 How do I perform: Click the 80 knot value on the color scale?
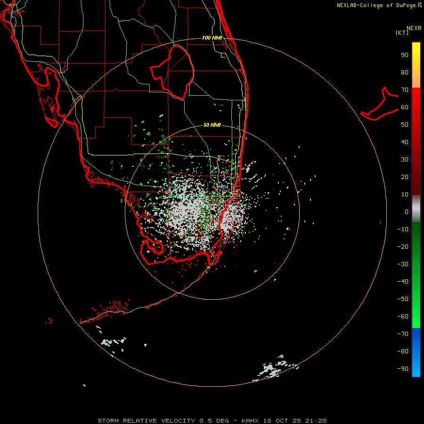point(405,73)
